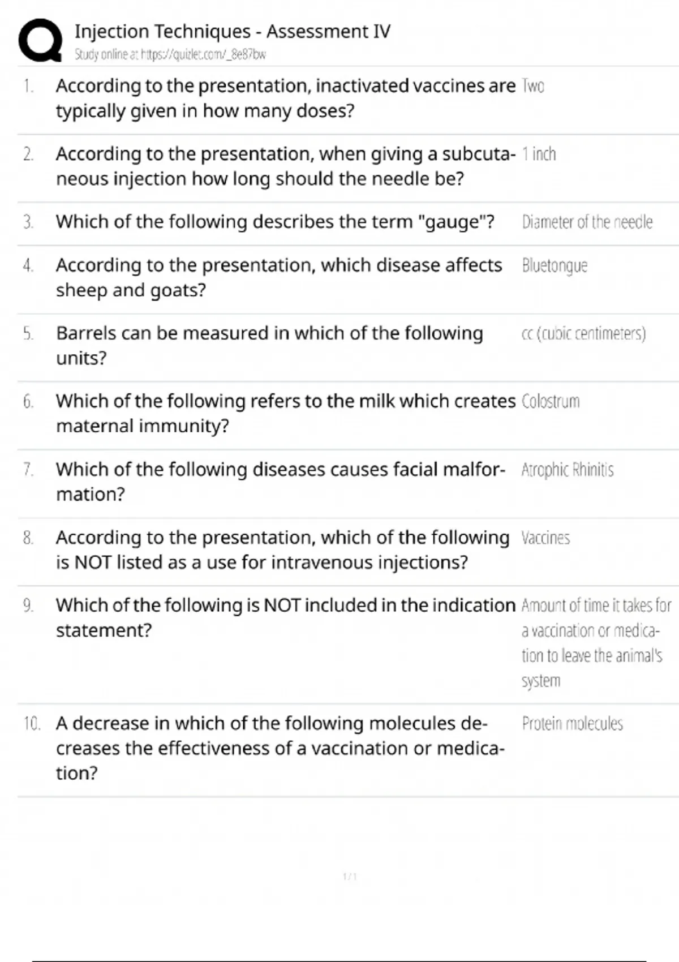Viewport: 679px width, 962px height.
Task: Click the "Colostrum" answer
Action: click(551, 402)
